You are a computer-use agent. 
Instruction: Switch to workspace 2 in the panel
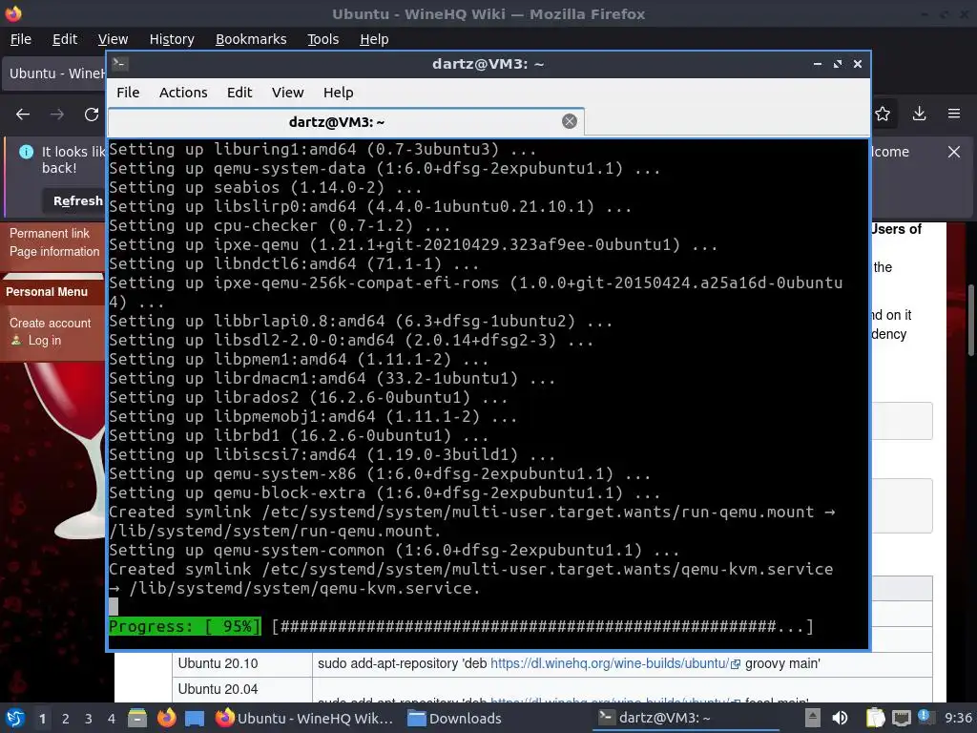(66, 719)
